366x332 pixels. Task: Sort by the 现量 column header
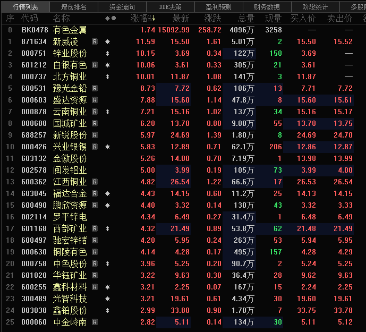pyautogui.click(x=274, y=18)
